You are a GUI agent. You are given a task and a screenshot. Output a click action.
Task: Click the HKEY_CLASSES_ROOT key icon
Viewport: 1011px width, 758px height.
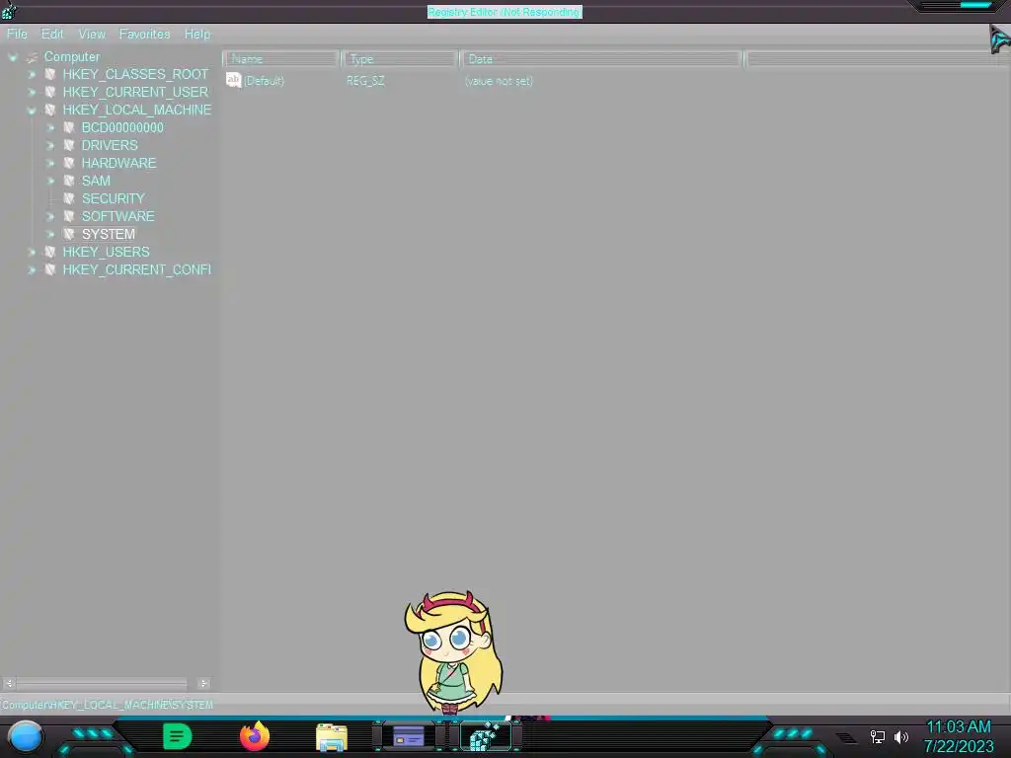point(49,74)
